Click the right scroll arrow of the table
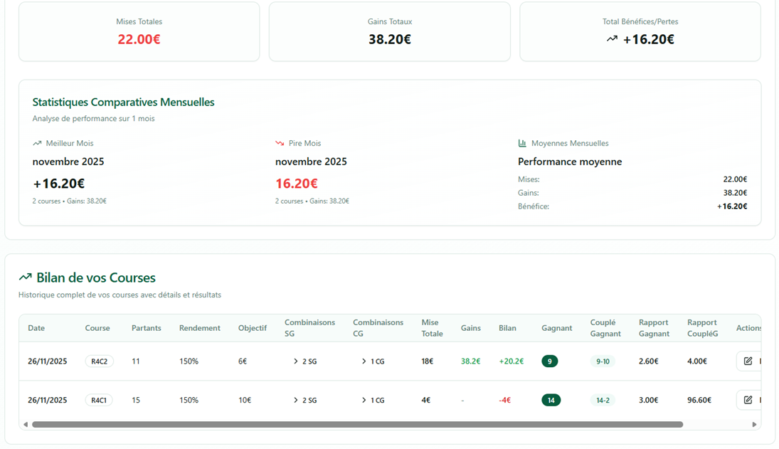The width and height of the screenshot is (779, 449). (754, 425)
